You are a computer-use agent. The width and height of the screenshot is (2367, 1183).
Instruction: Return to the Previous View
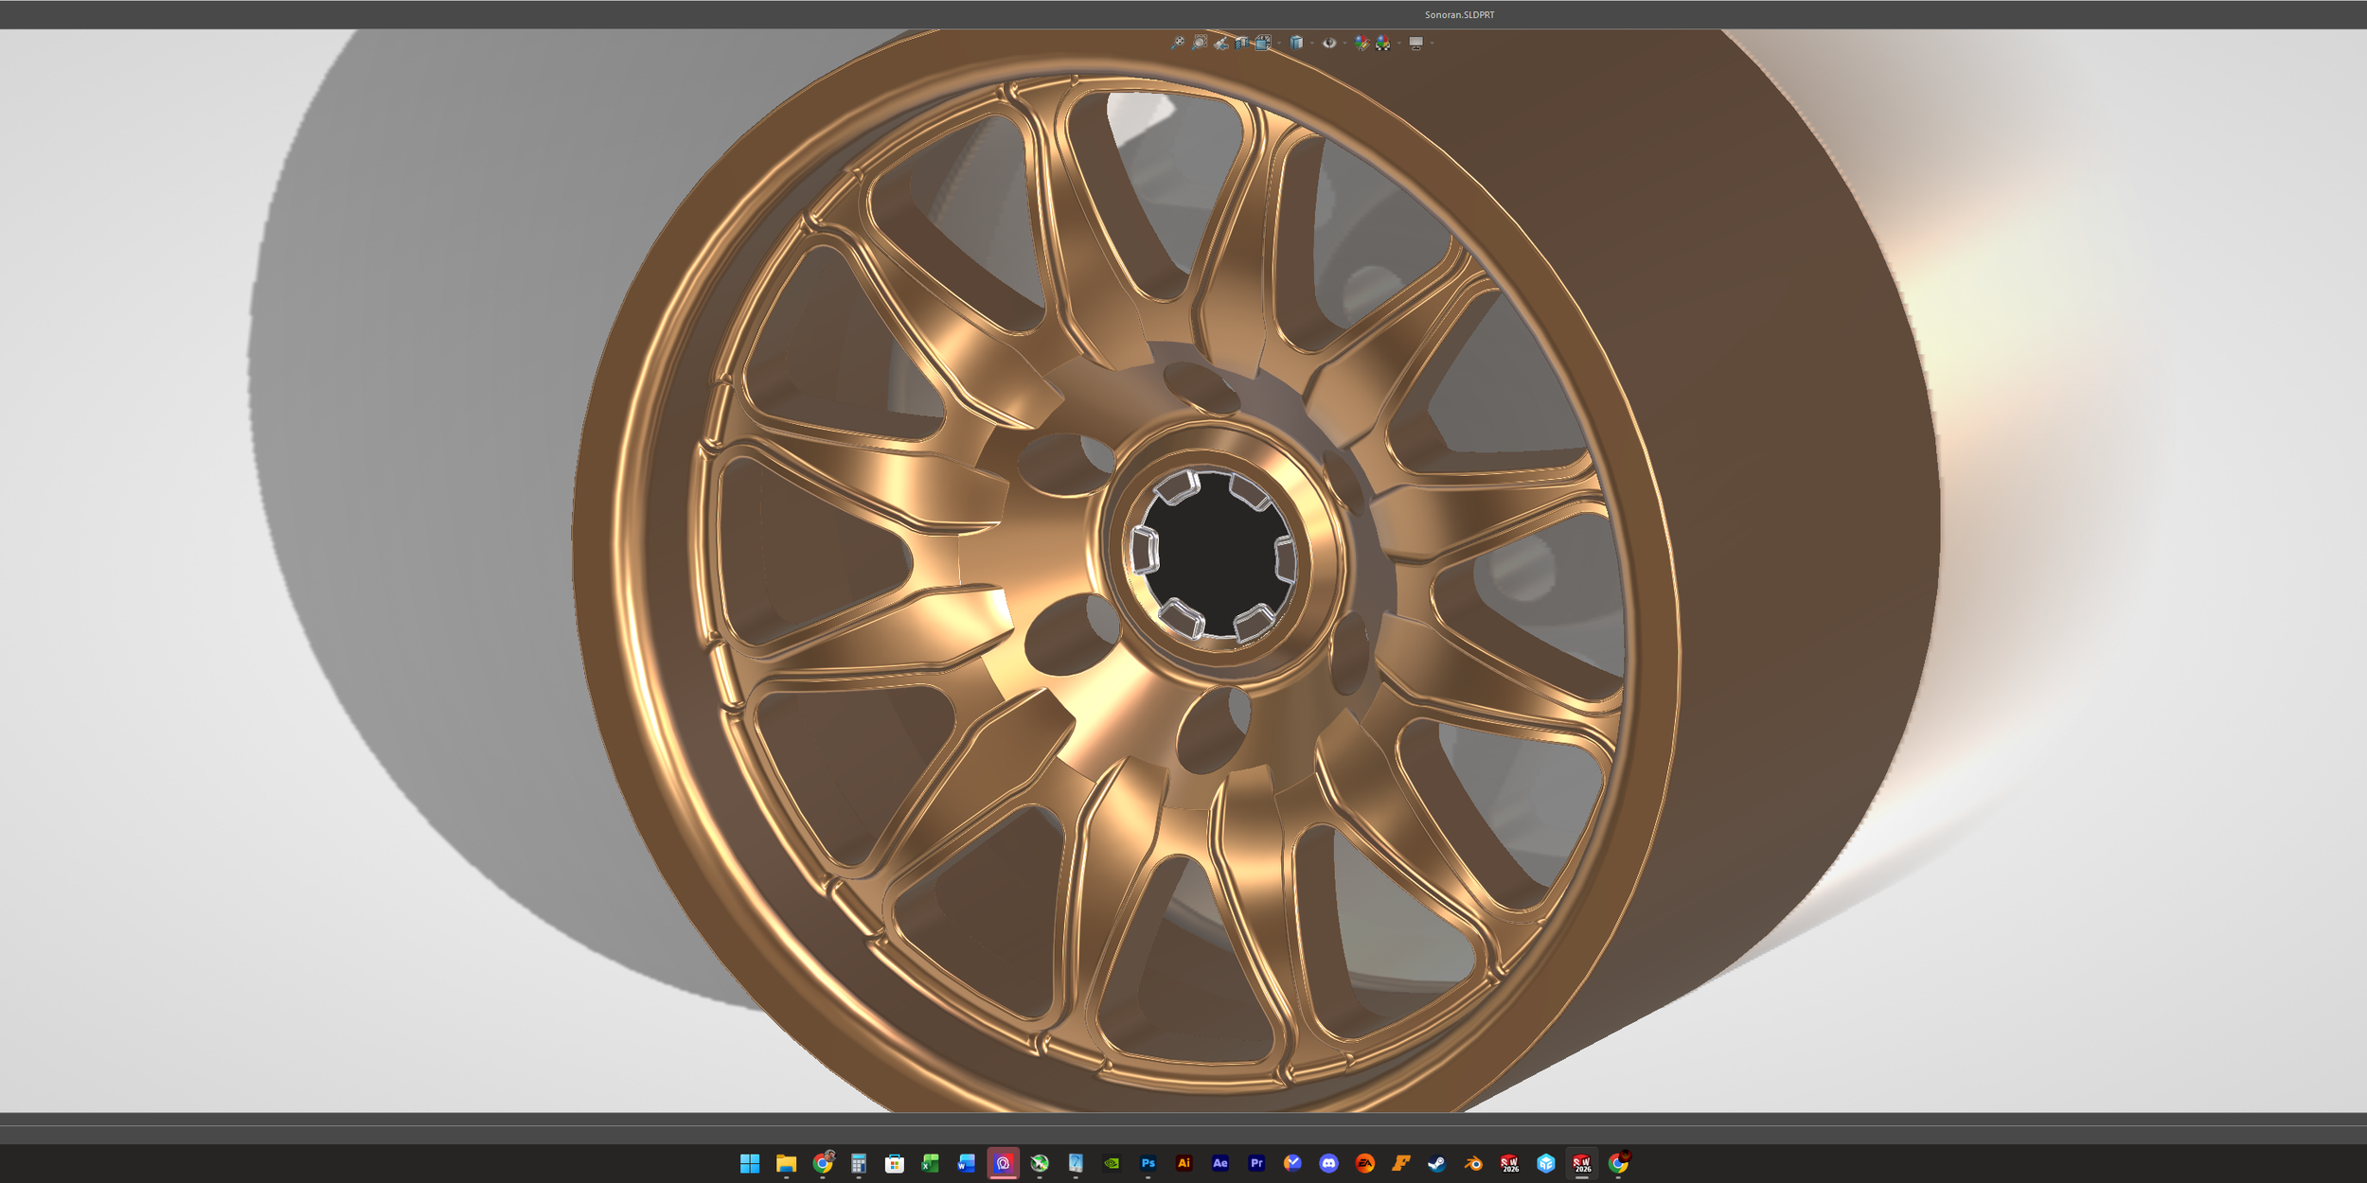(1221, 43)
